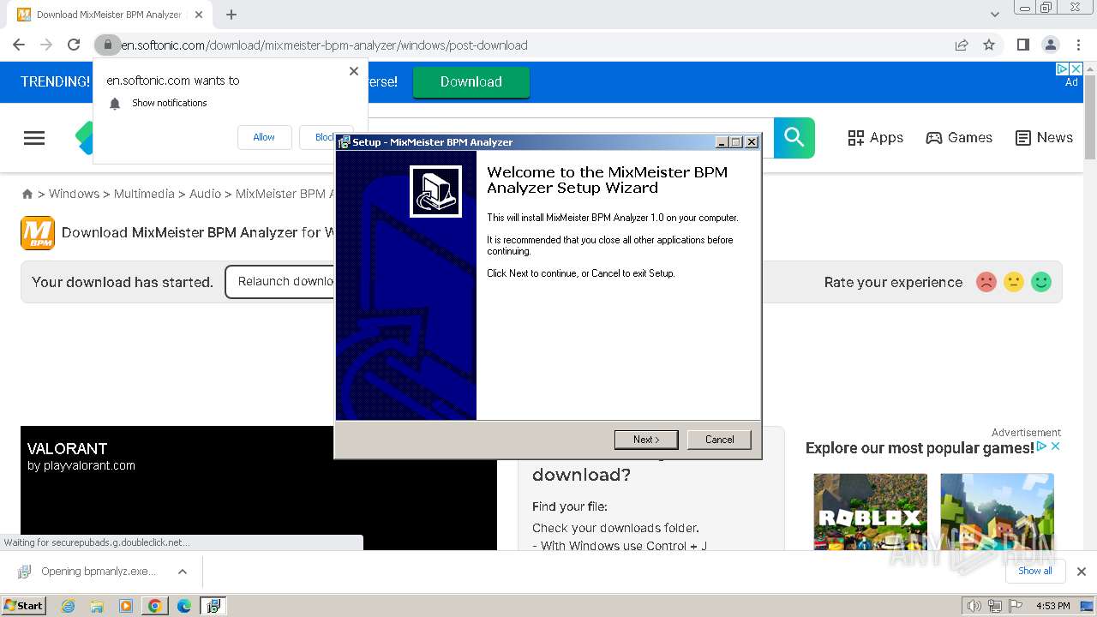Click the AdChoices icon in top banner
1097x617 pixels.
point(1063,69)
